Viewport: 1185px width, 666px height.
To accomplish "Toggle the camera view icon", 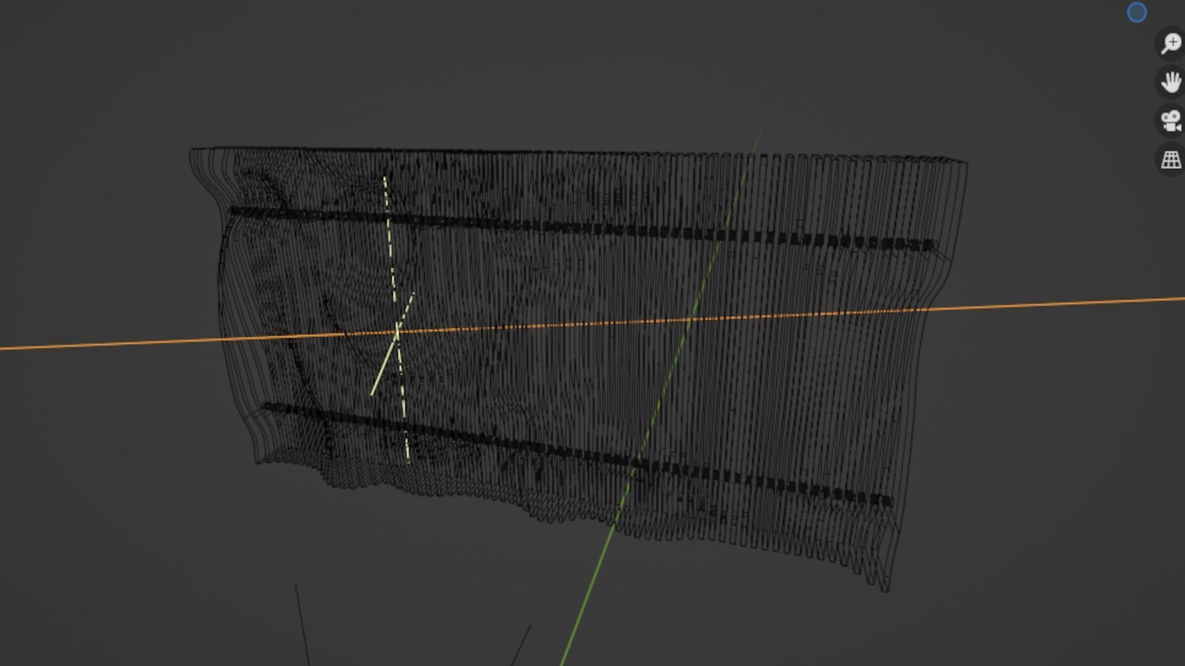I will click(x=1171, y=121).
